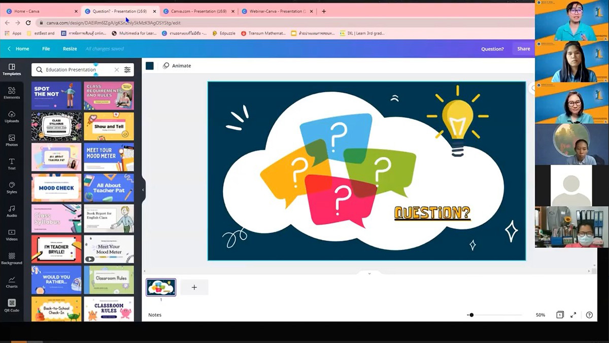Open the Uploads panel
609x343 pixels.
(x=12, y=116)
